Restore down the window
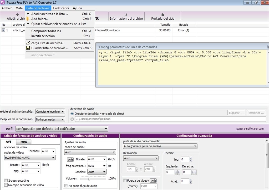 [256, 3]
